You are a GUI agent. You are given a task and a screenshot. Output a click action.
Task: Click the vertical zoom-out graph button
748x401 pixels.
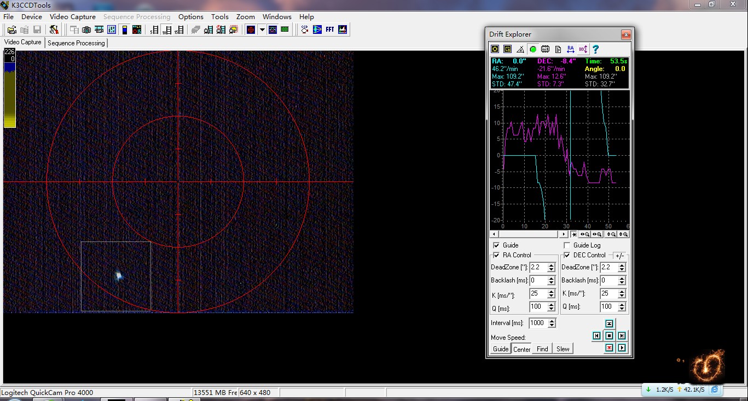[611, 234]
